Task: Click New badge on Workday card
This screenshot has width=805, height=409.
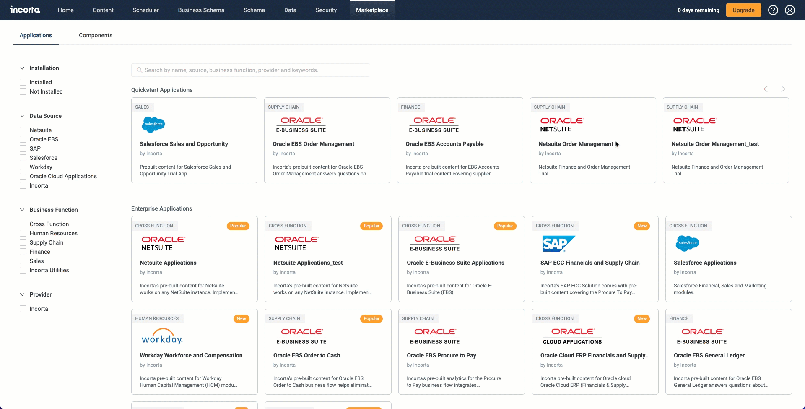Action: (241, 319)
